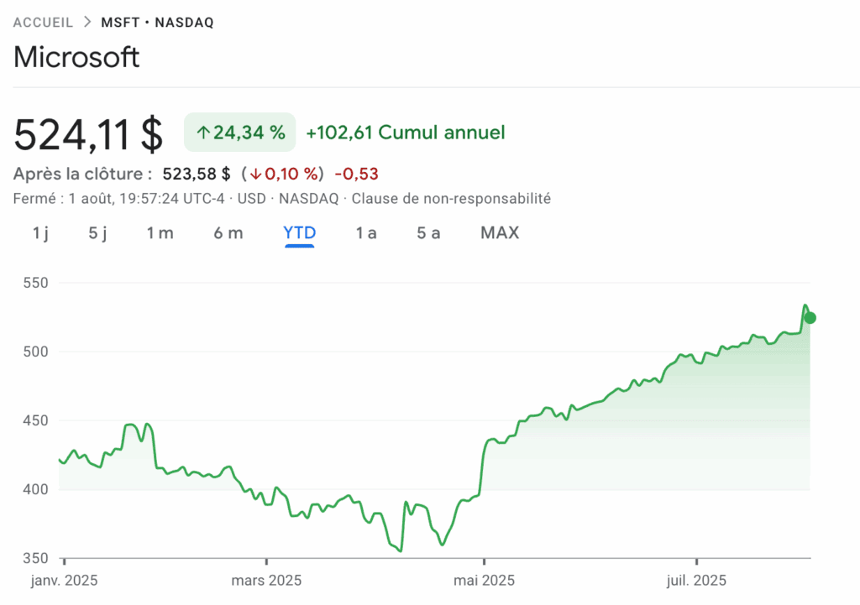
Task: Open Clause de non-responsabilité link
Action: (451, 198)
